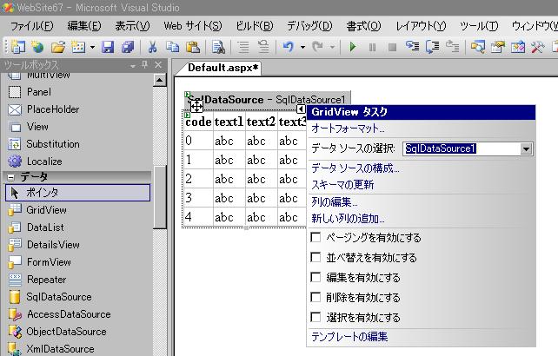The width and height of the screenshot is (558, 356).
Task: Open the Properties Window toolbar icon
Action: (498, 47)
